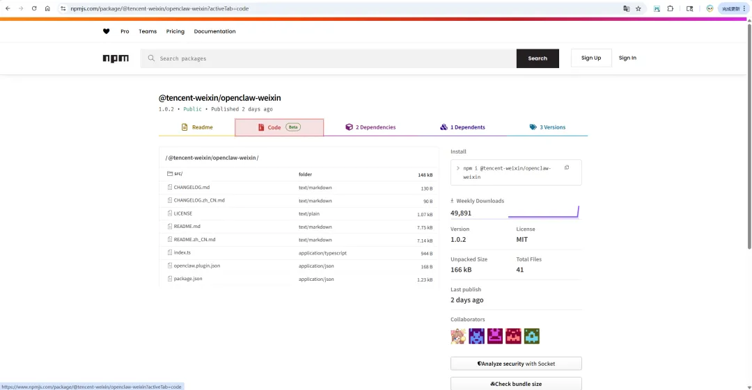752x390 pixels.
Task: Open README.zh_CN.md file
Action: (194, 240)
